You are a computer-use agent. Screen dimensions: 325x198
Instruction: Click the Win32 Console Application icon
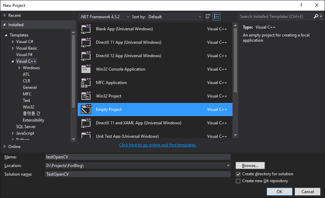[x=86, y=69]
